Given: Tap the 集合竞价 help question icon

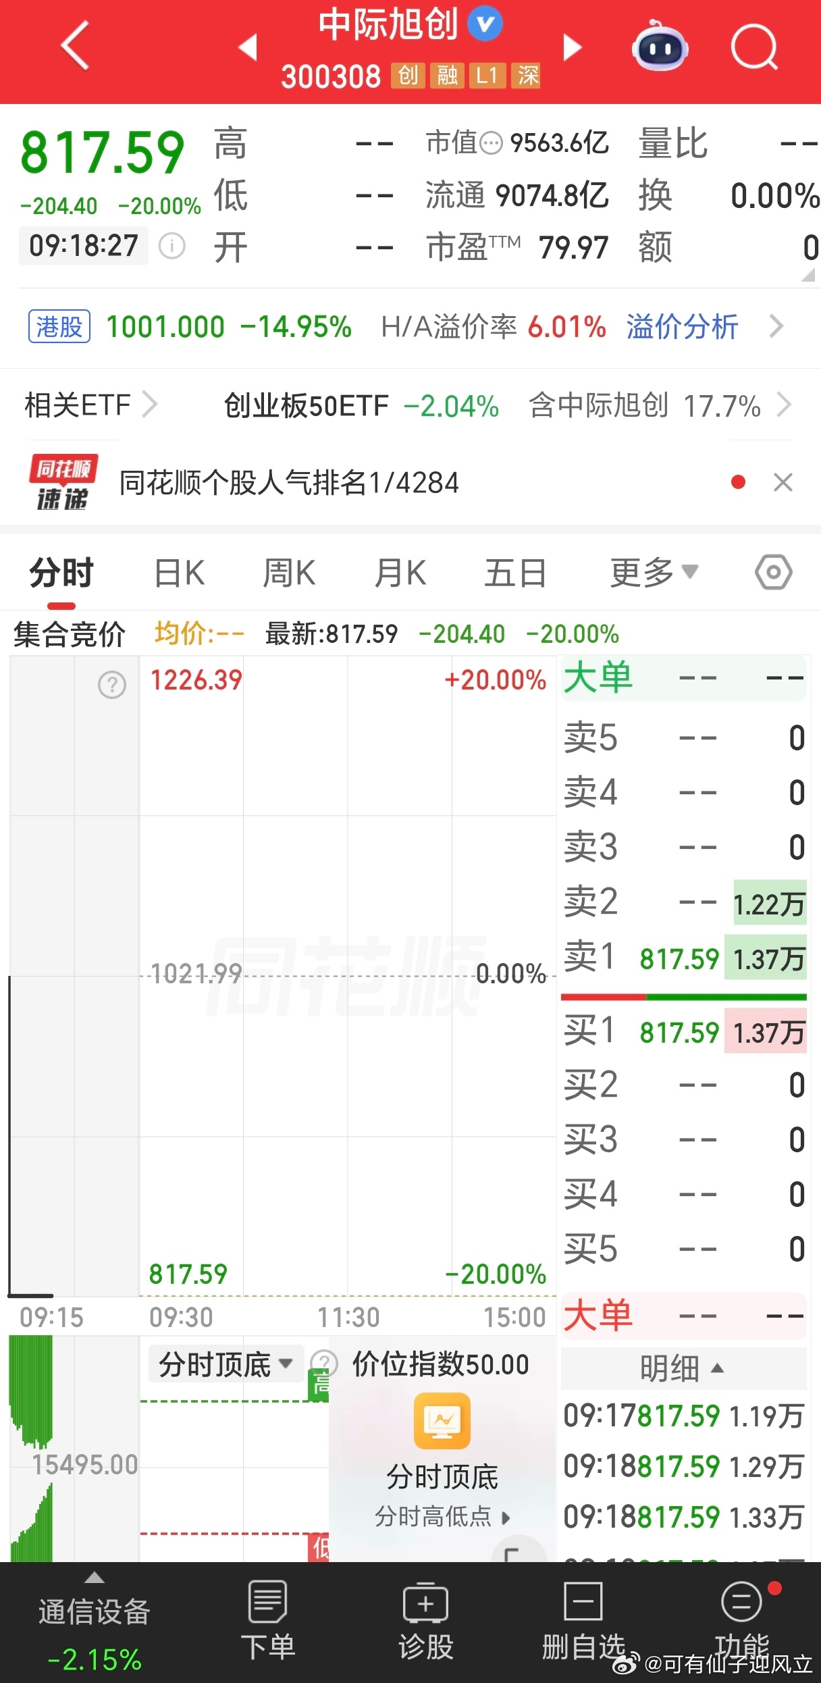Looking at the screenshot, I should 112,685.
